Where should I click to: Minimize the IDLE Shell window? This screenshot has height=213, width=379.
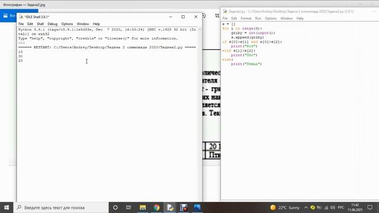(171, 17)
